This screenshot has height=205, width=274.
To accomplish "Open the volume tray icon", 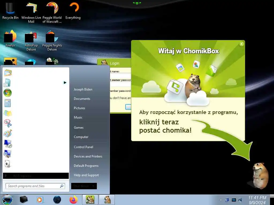I will [x=240, y=200].
